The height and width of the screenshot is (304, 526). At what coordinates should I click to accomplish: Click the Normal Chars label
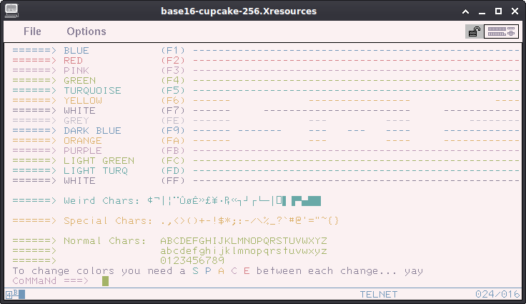[x=105, y=241]
